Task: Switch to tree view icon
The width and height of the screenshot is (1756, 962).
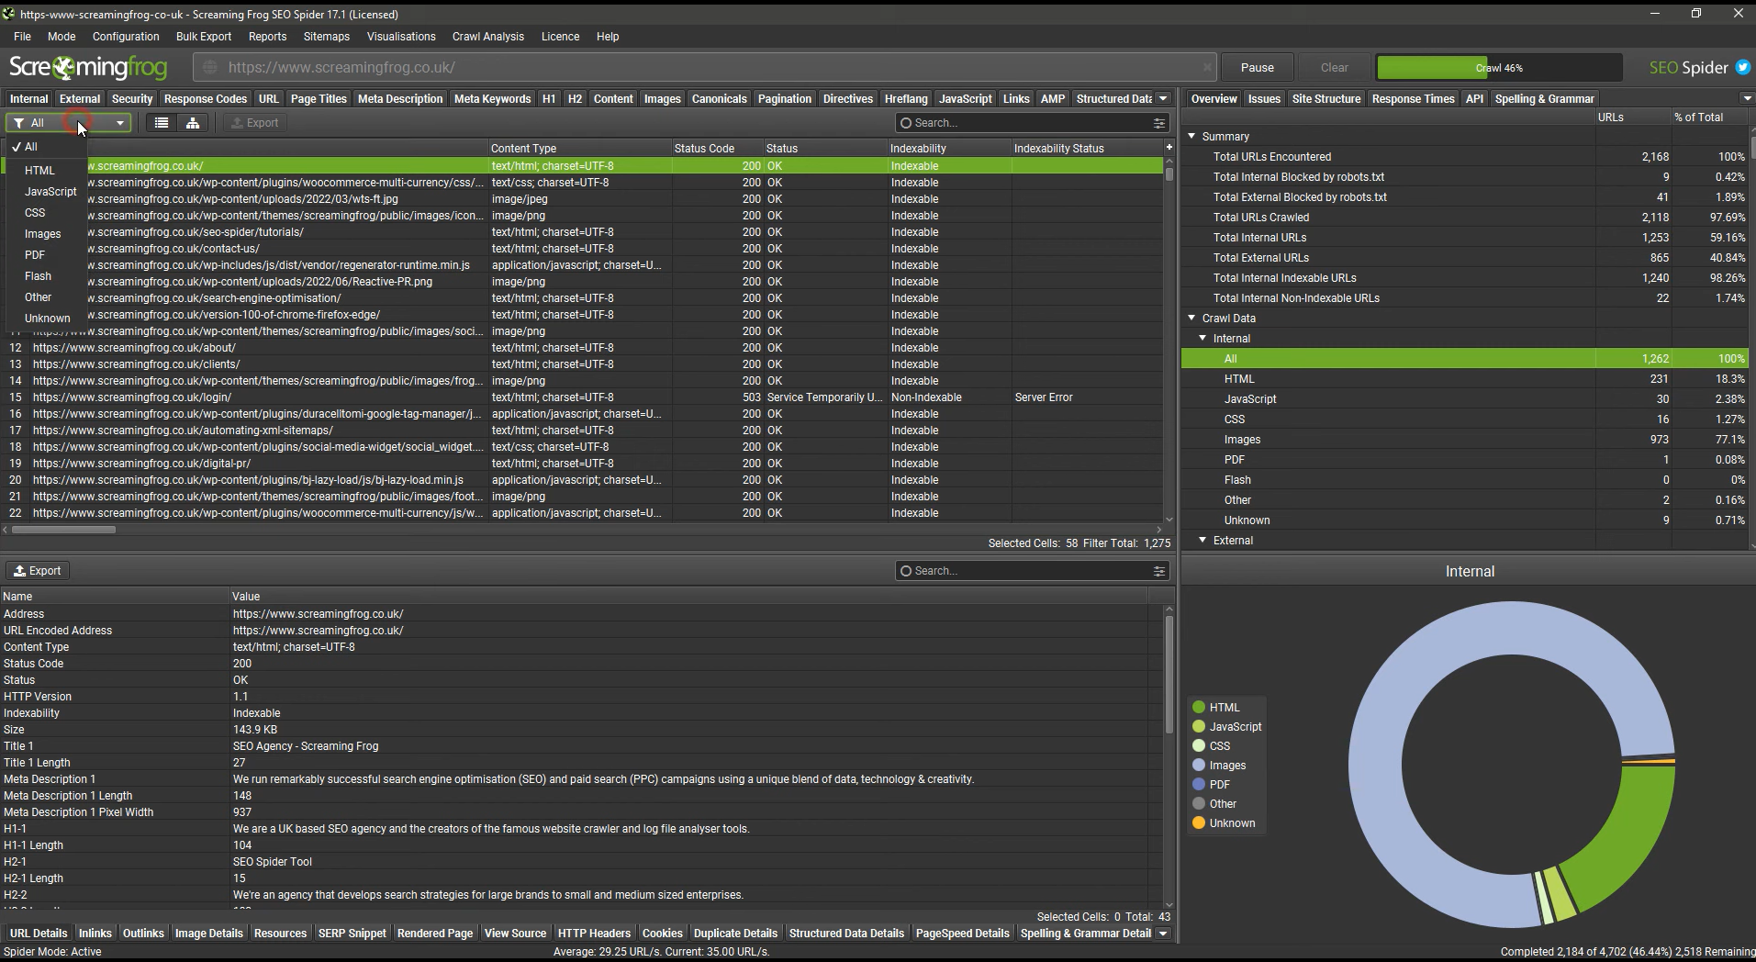Action: tap(193, 123)
